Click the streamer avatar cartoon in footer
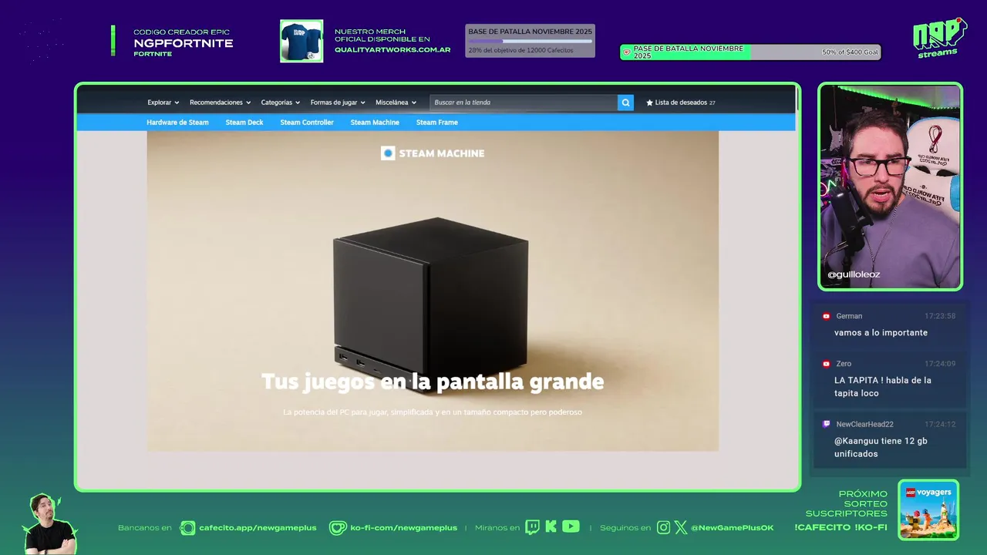This screenshot has height=555, width=987. pos(50,524)
